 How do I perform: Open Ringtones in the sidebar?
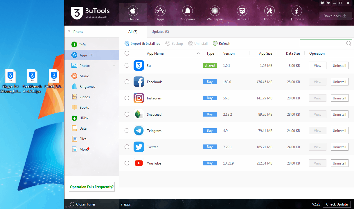tap(92, 87)
